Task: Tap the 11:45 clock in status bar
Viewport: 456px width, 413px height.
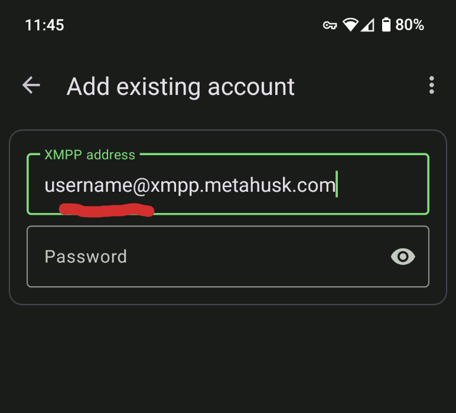Action: click(44, 25)
